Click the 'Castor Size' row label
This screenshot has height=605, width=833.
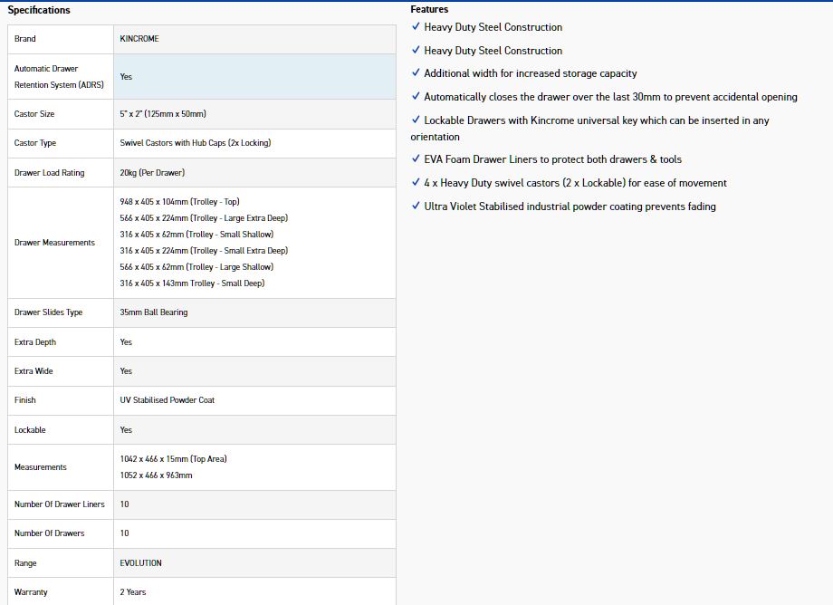point(34,114)
